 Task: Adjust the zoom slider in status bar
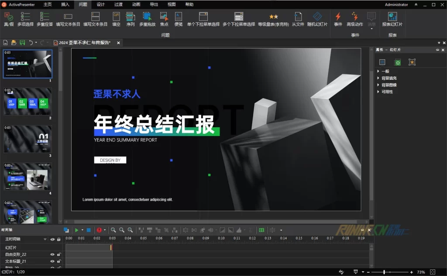click(384, 272)
